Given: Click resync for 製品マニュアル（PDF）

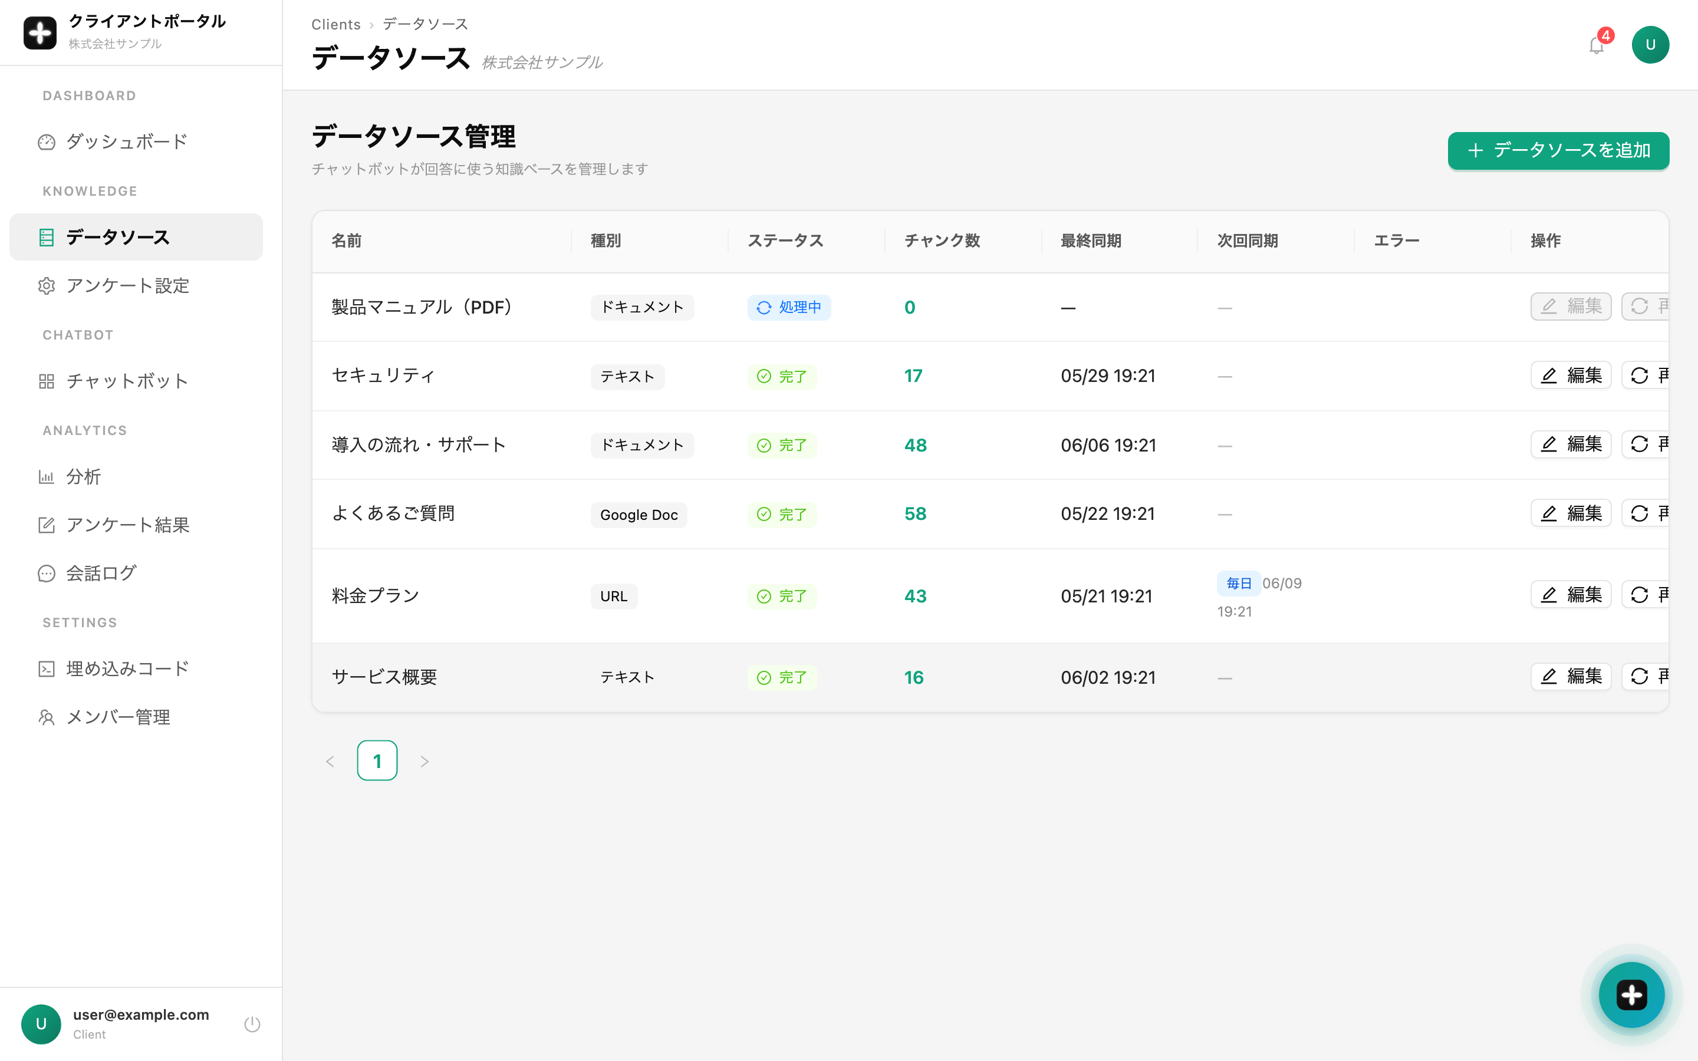Looking at the screenshot, I should (1646, 307).
